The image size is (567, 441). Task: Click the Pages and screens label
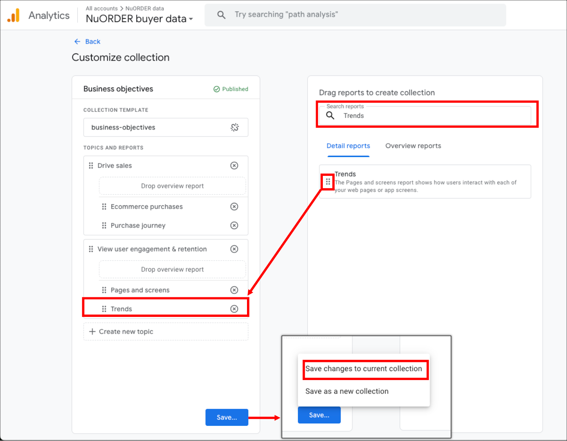pyautogui.click(x=140, y=290)
